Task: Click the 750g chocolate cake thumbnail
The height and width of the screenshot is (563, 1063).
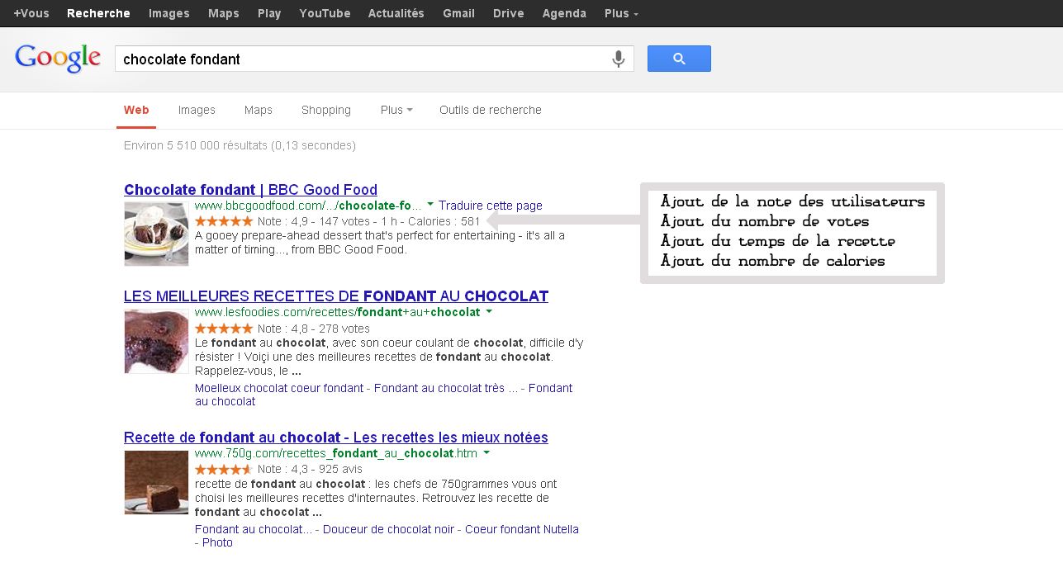Action: (x=156, y=482)
